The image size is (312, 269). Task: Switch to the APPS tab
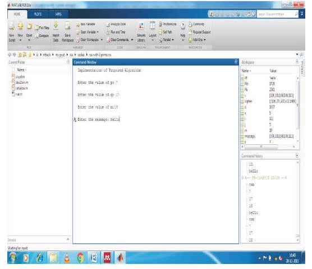click(x=58, y=14)
